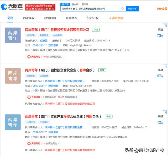This screenshot has height=156, width=168.
Task: Open executive partner link in third result
Action: point(65,127)
